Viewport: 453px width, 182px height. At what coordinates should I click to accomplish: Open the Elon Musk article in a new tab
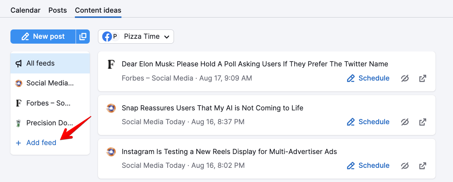(x=422, y=78)
